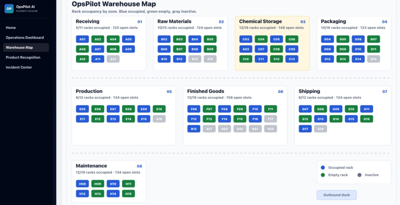
Task: Select inactive rack B13
Action: point(195,59)
